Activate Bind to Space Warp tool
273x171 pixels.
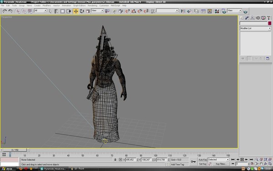click(x=30, y=11)
